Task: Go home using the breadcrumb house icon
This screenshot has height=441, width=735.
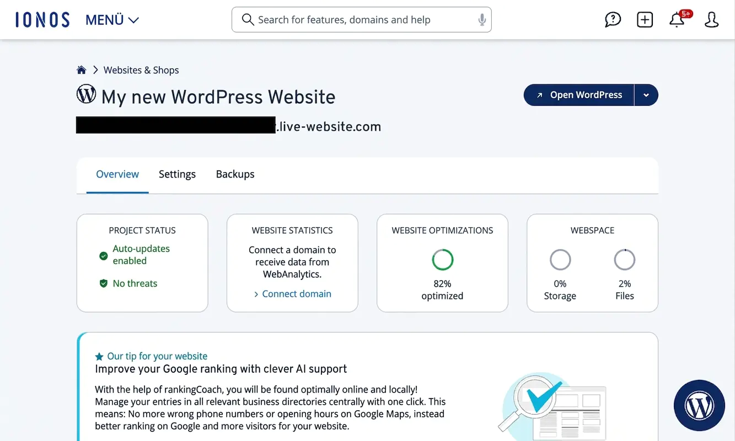Action: (81, 69)
